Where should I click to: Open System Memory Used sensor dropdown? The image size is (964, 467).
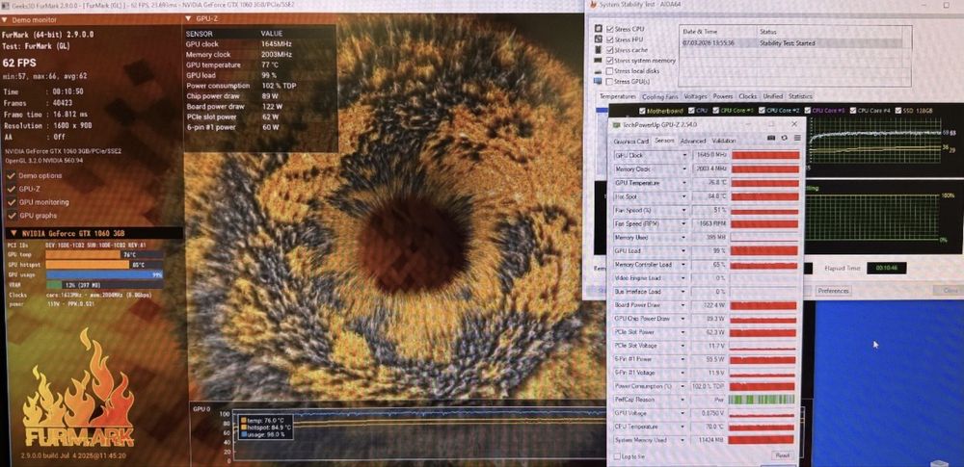click(684, 440)
